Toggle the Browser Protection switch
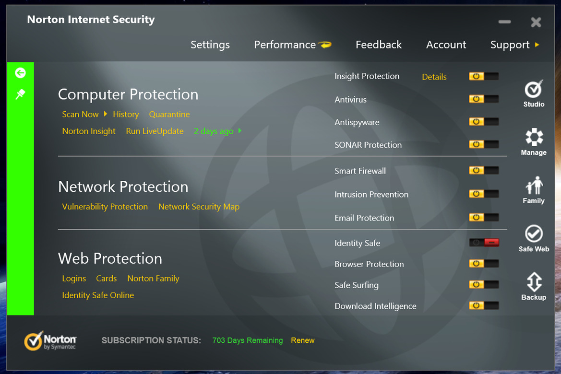This screenshot has width=561, height=374. 484,264
